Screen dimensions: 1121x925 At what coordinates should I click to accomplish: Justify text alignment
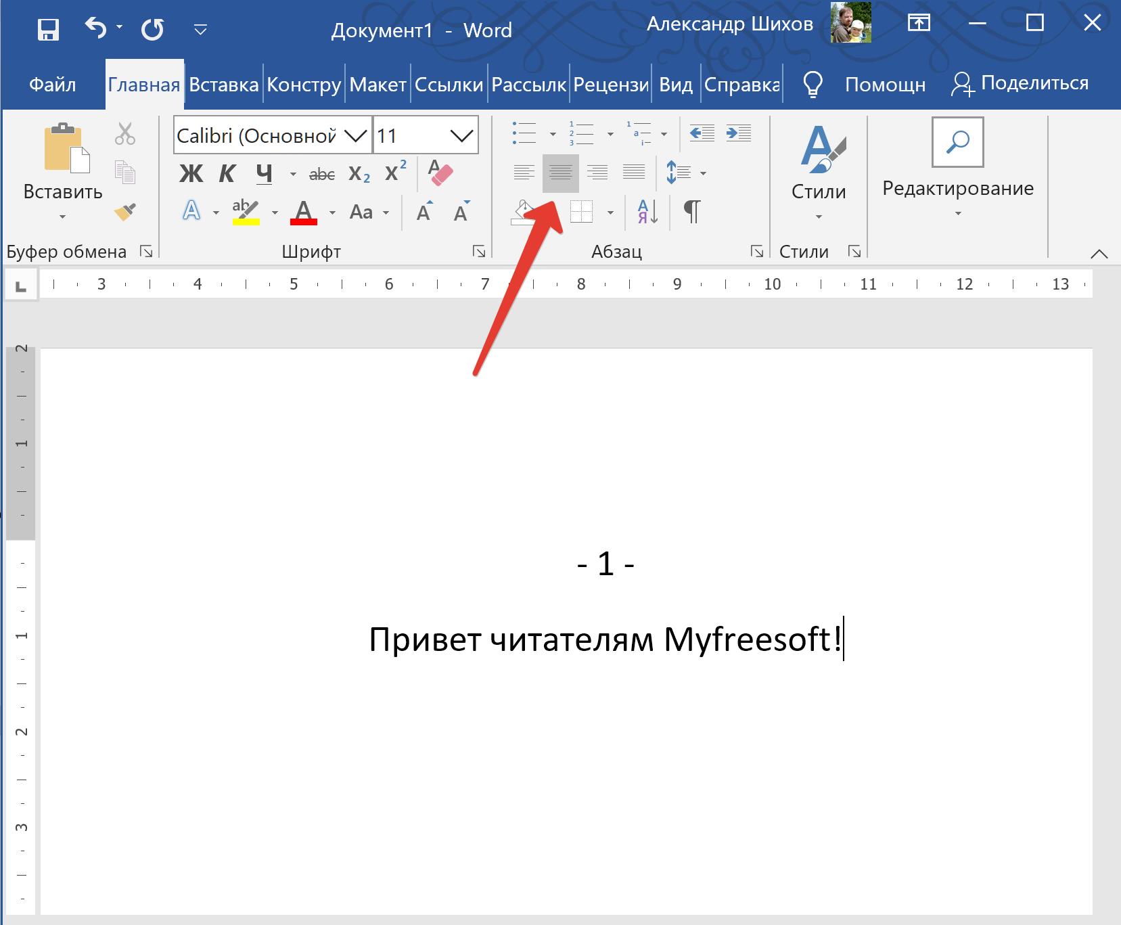coord(634,173)
